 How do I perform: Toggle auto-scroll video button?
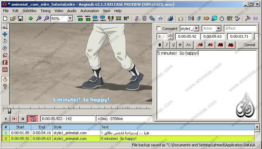click(33, 119)
